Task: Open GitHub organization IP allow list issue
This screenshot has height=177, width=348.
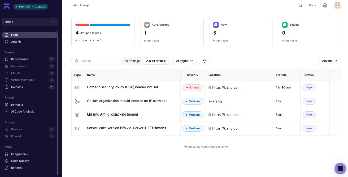Action: 127,101
